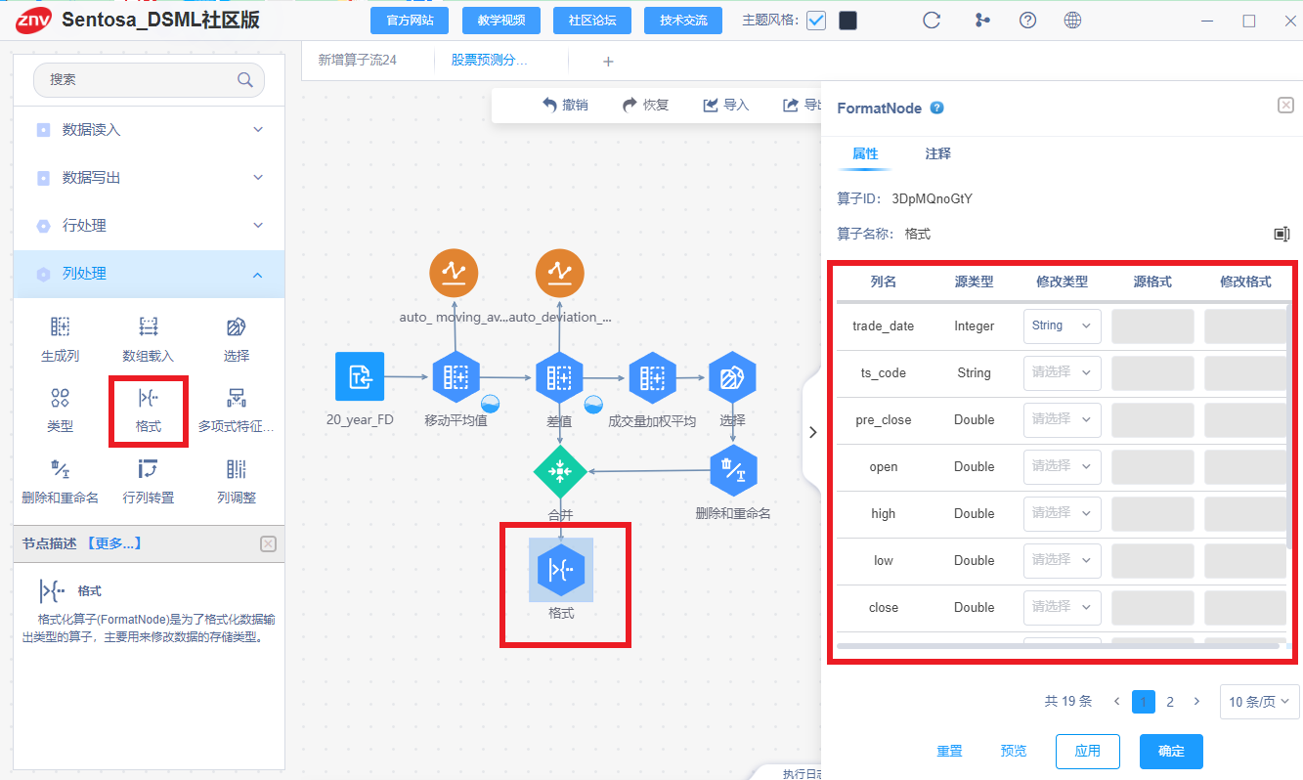The image size is (1303, 780).
Task: Go to page 2 of the table
Action: click(x=1170, y=701)
